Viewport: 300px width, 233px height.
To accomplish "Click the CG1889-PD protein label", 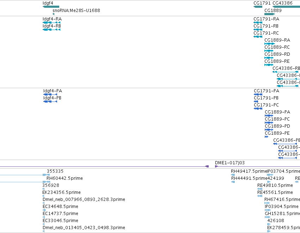I will 277,126.
